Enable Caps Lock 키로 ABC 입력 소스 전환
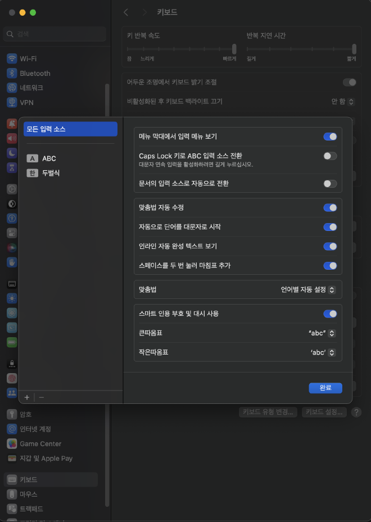Viewport: 371px width, 522px height. 330,156
